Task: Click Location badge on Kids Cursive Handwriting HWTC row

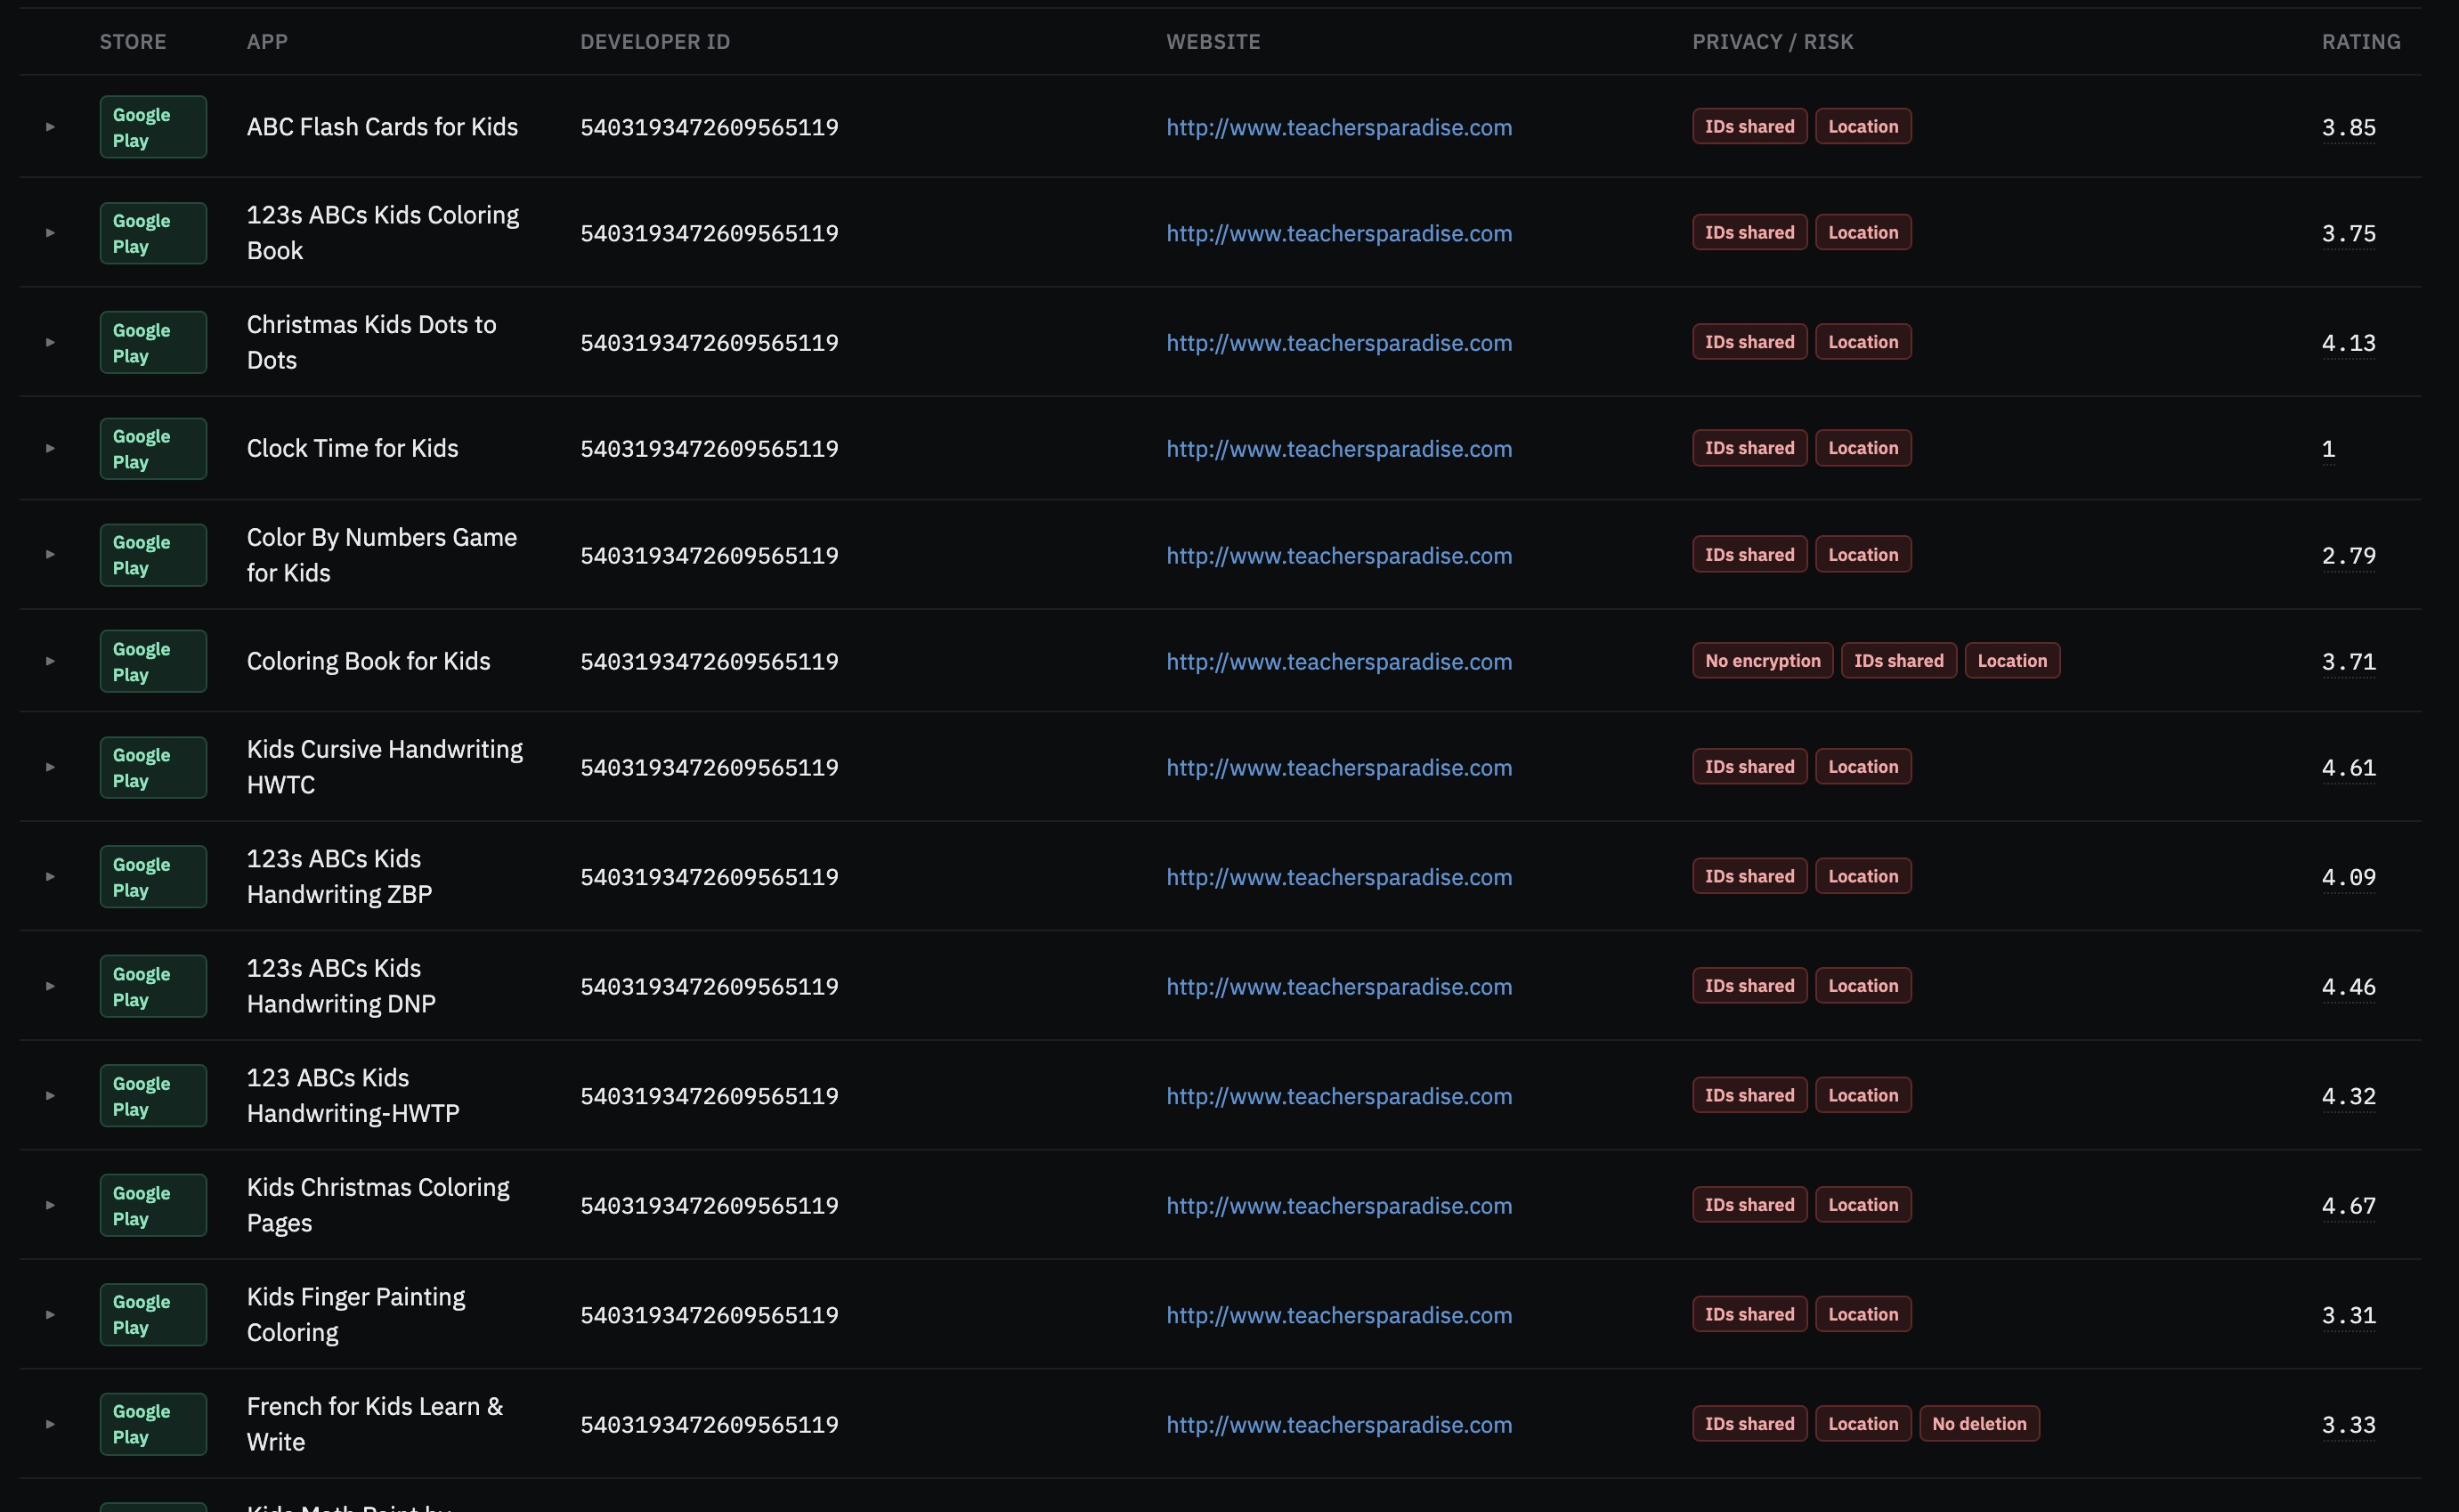Action: pyautogui.click(x=1863, y=767)
